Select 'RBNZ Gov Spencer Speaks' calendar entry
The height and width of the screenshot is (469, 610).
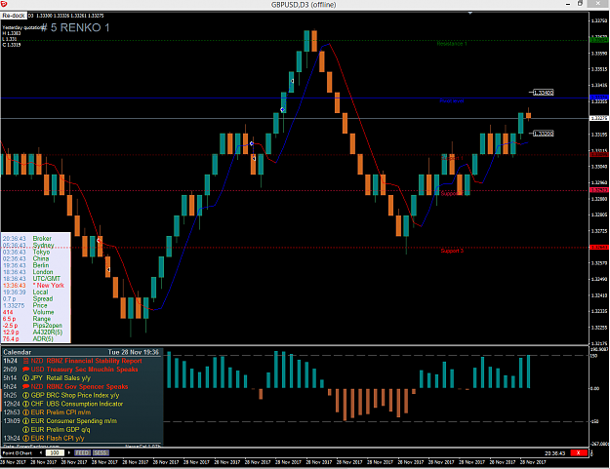(x=87, y=387)
